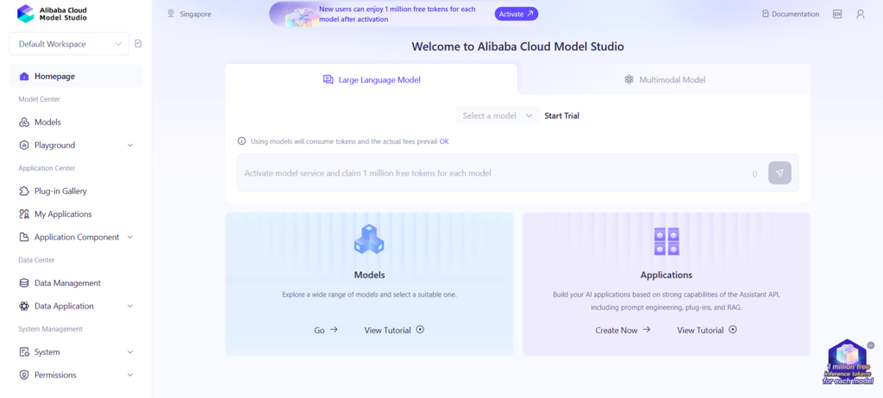The height and width of the screenshot is (398, 883).
Task: Click the Applications card heading
Action: coord(667,275)
